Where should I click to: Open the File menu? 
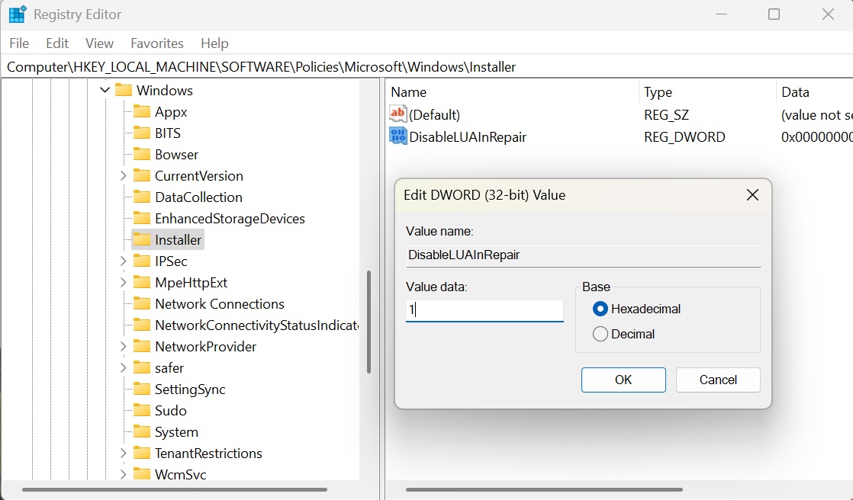19,43
